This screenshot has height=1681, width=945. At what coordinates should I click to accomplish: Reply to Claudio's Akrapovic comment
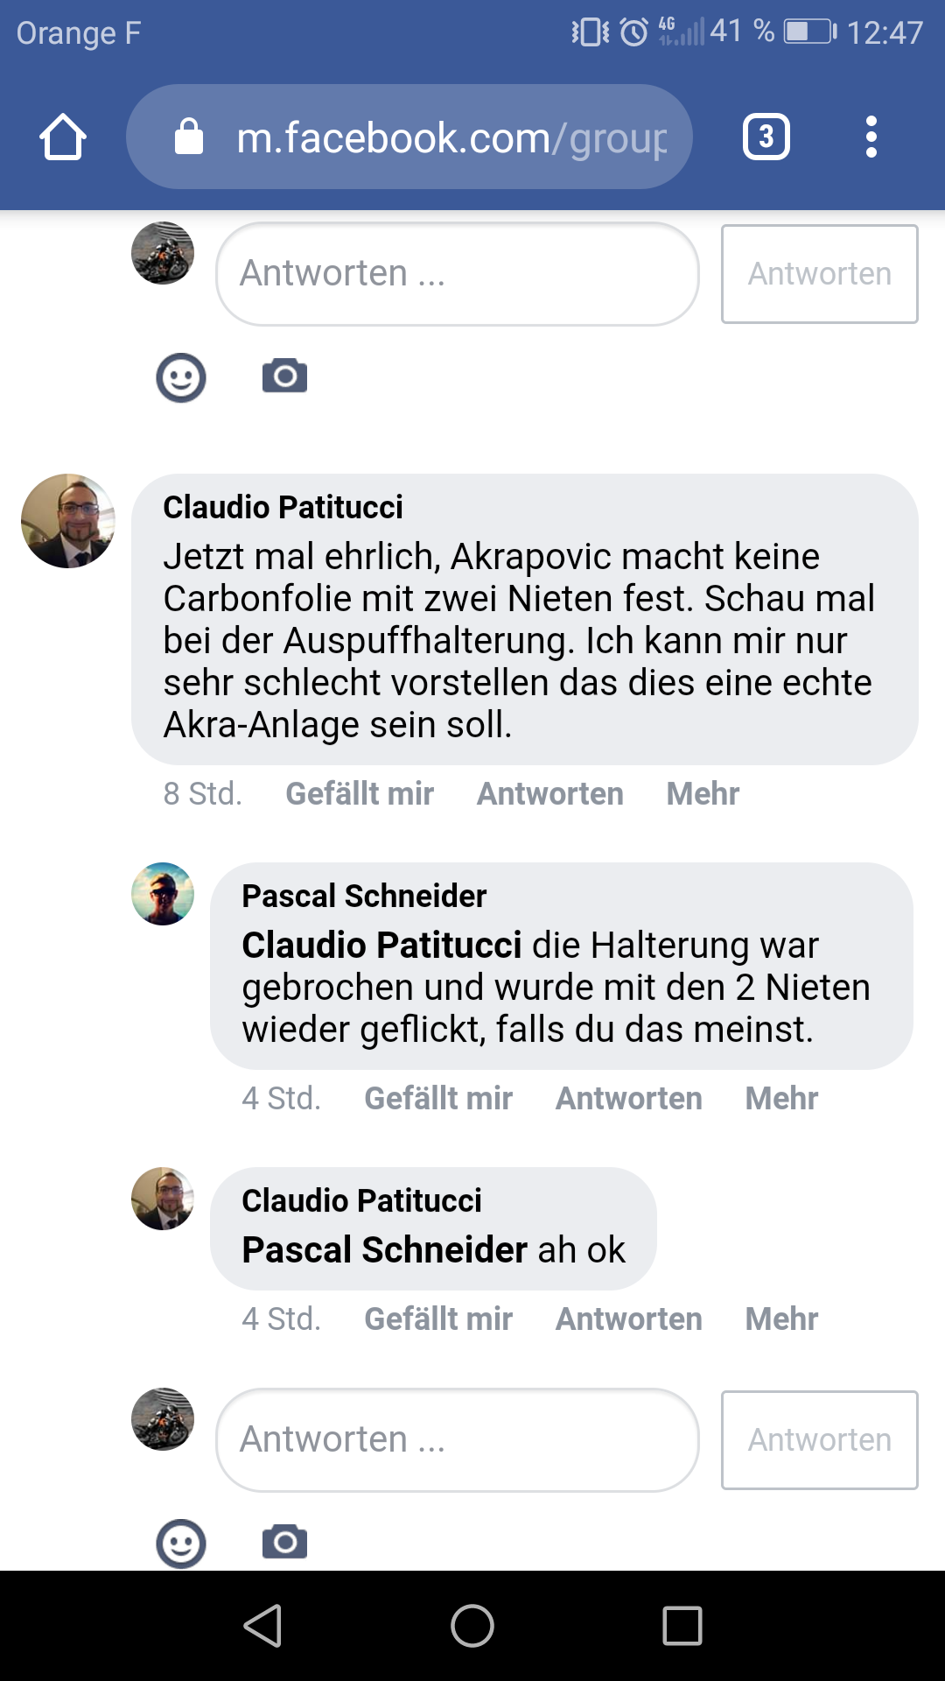549,794
